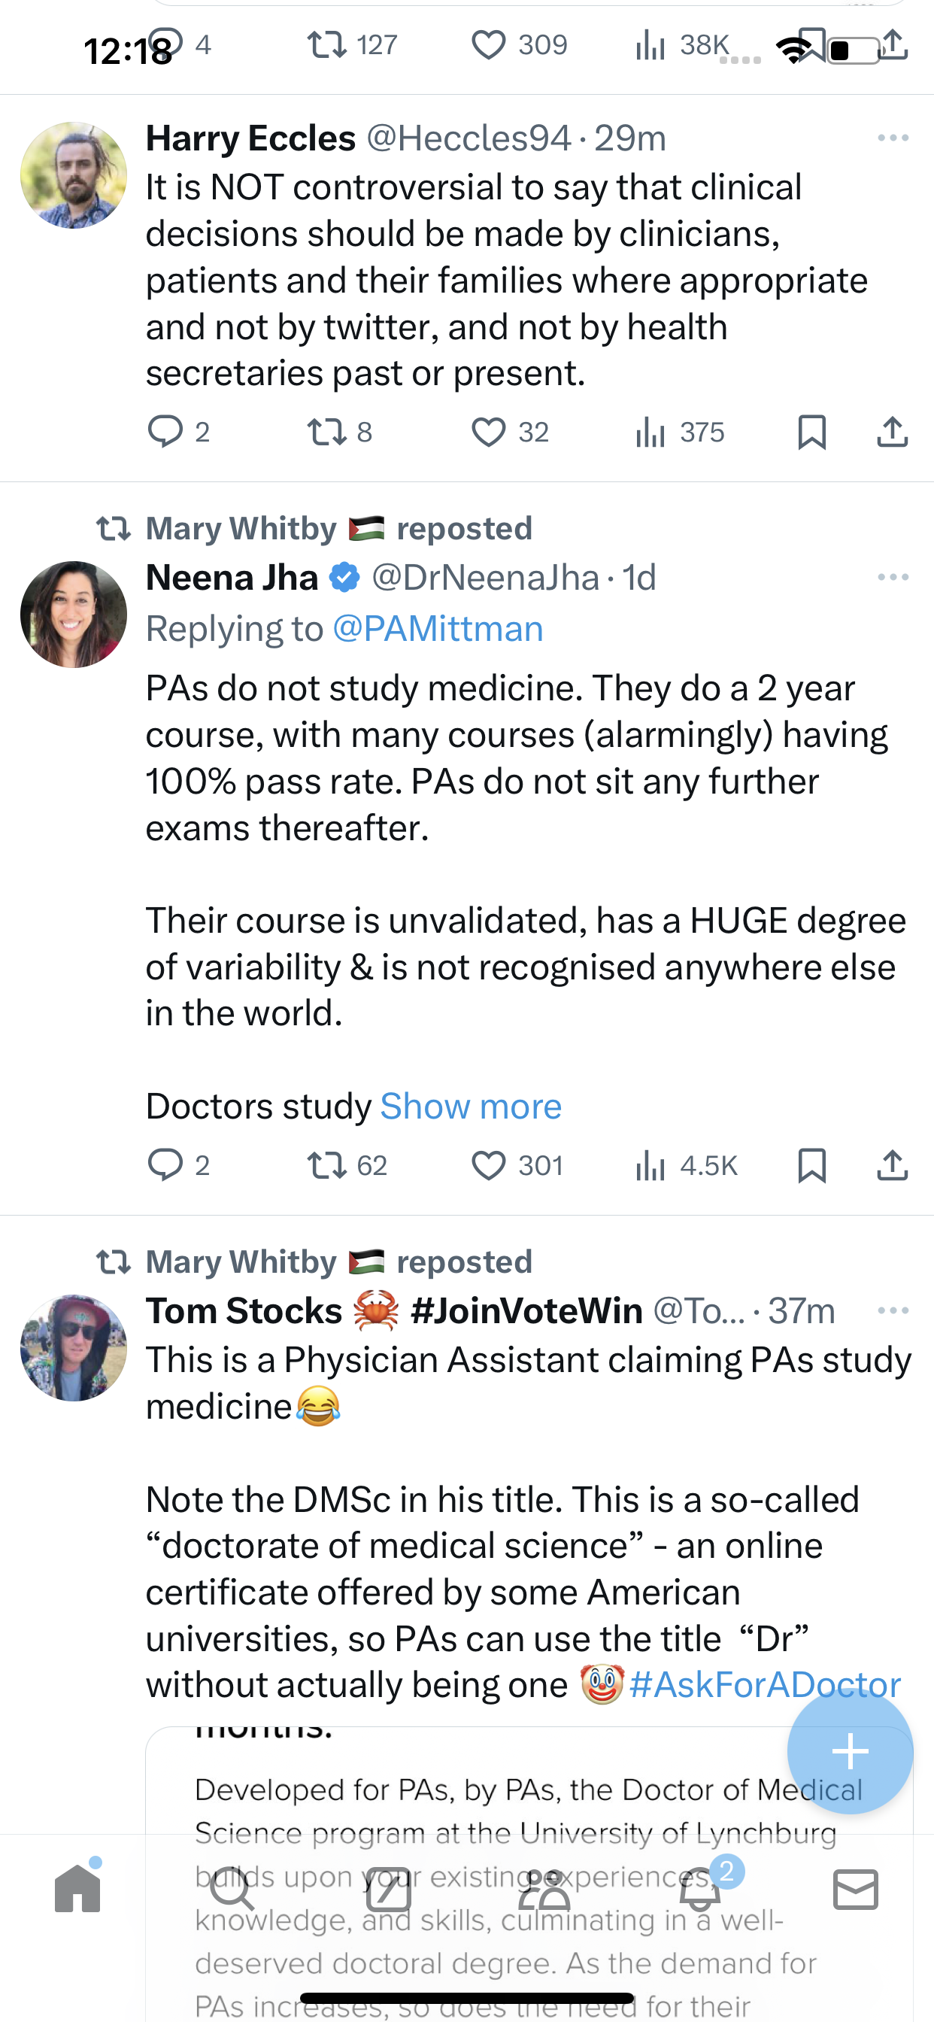Repost Harry Eccles' tweet
The width and height of the screenshot is (934, 2022).
[x=326, y=433]
